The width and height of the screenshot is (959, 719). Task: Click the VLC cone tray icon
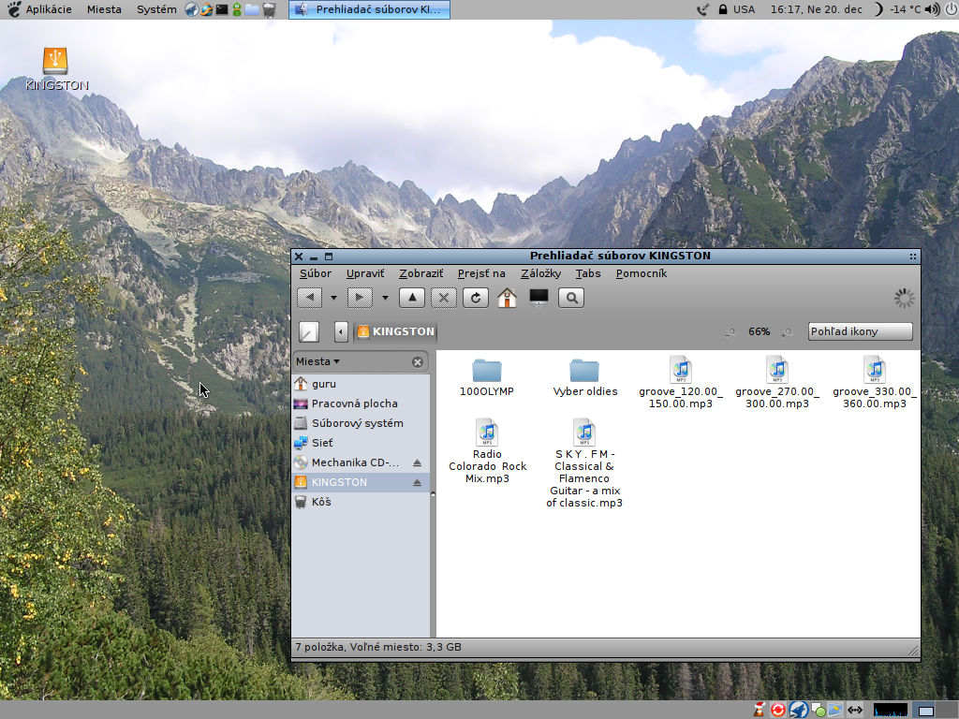point(759,710)
